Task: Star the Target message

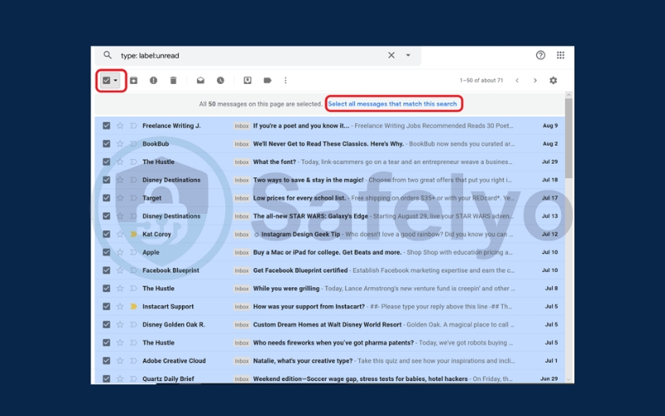Action: (x=120, y=198)
